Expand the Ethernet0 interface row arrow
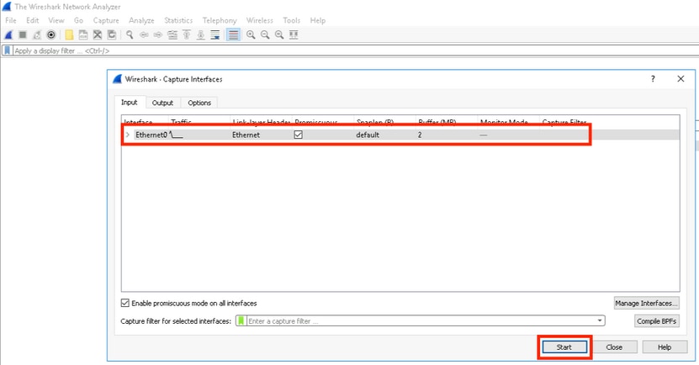Image resolution: width=699 pixels, height=365 pixels. 128,135
